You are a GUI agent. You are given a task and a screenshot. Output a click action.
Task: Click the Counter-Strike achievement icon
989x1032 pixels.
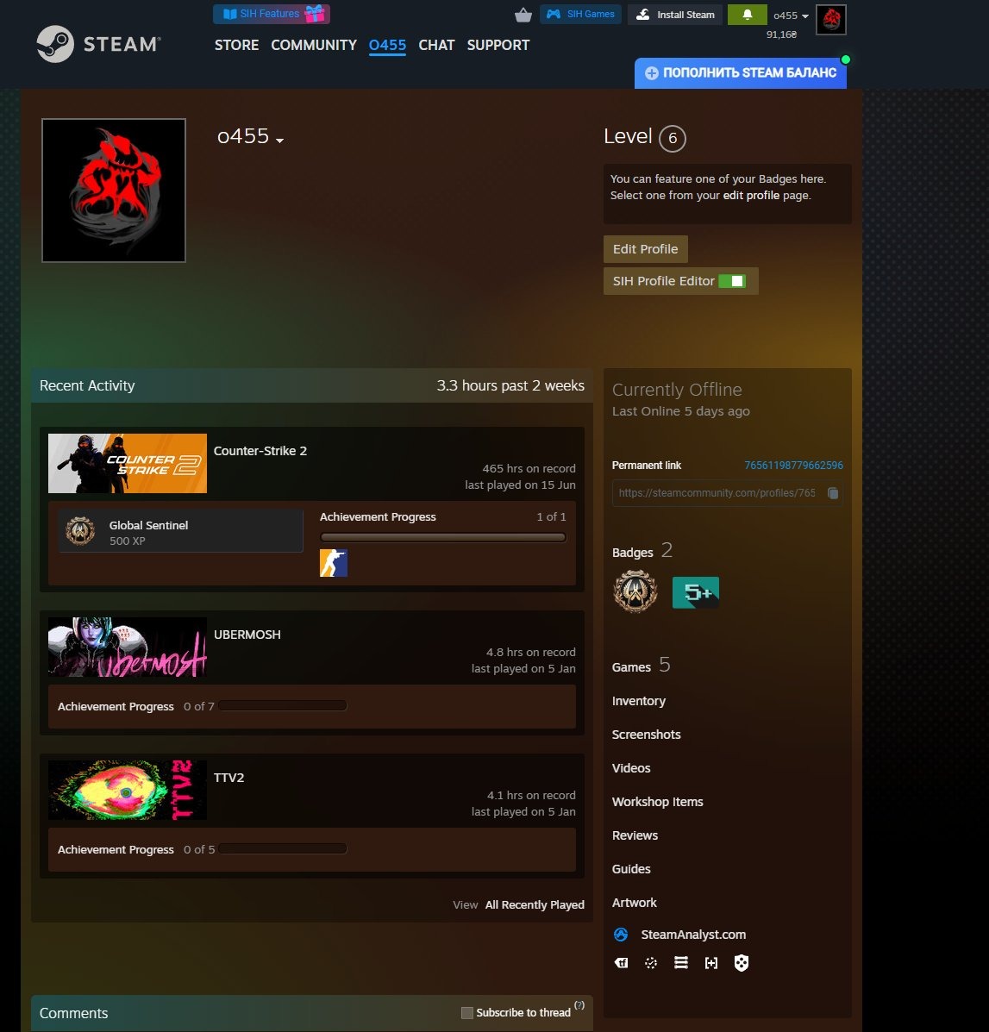[x=334, y=563]
